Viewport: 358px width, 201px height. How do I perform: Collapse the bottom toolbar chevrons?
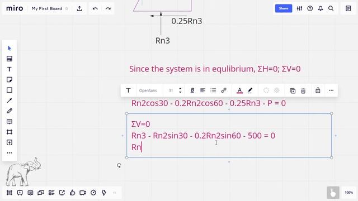[114, 193]
